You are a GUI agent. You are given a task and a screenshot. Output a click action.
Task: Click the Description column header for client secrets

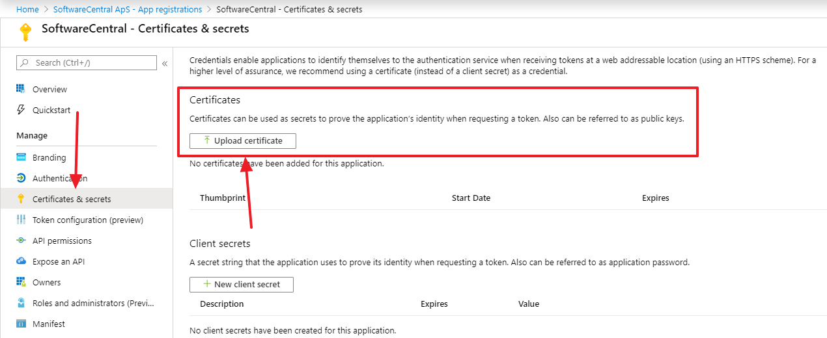[221, 304]
